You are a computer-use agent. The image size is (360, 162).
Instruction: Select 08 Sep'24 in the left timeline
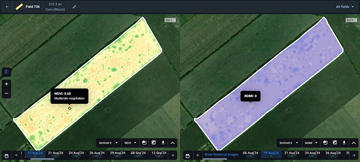(138, 154)
